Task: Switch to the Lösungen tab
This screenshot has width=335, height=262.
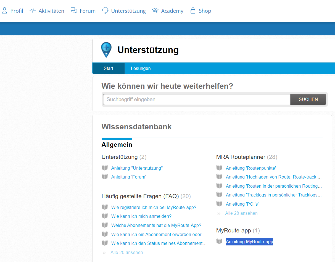Action: pyautogui.click(x=141, y=69)
